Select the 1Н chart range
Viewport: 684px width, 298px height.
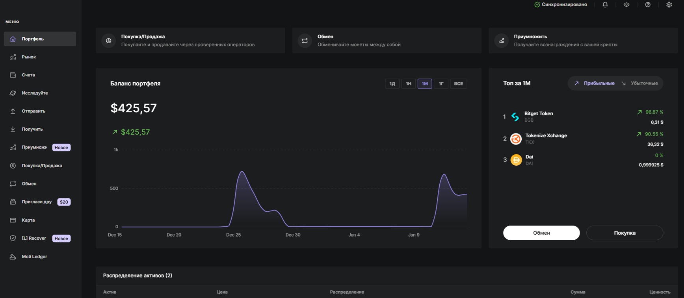click(409, 83)
